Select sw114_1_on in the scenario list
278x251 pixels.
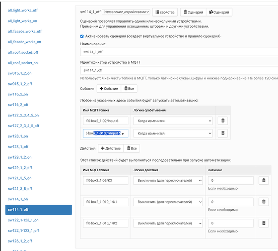coord(18,199)
